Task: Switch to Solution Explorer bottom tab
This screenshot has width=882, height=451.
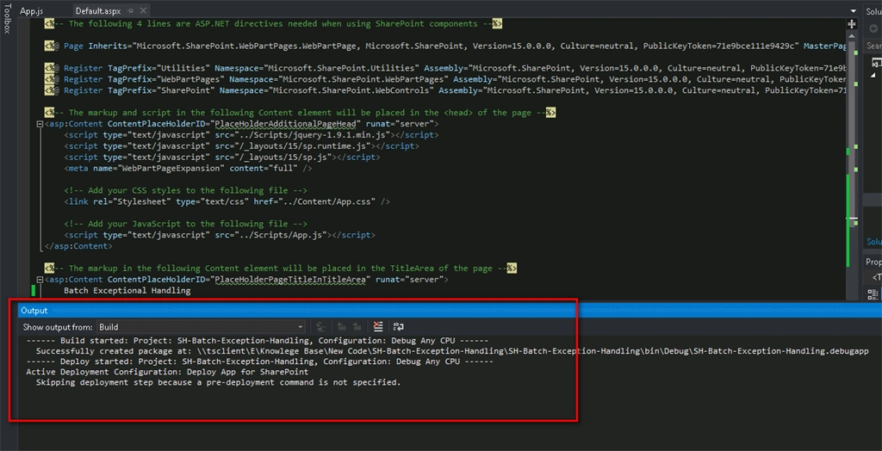Action: pyautogui.click(x=873, y=241)
